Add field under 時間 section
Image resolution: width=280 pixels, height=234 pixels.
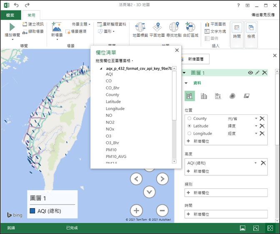pos(226,214)
